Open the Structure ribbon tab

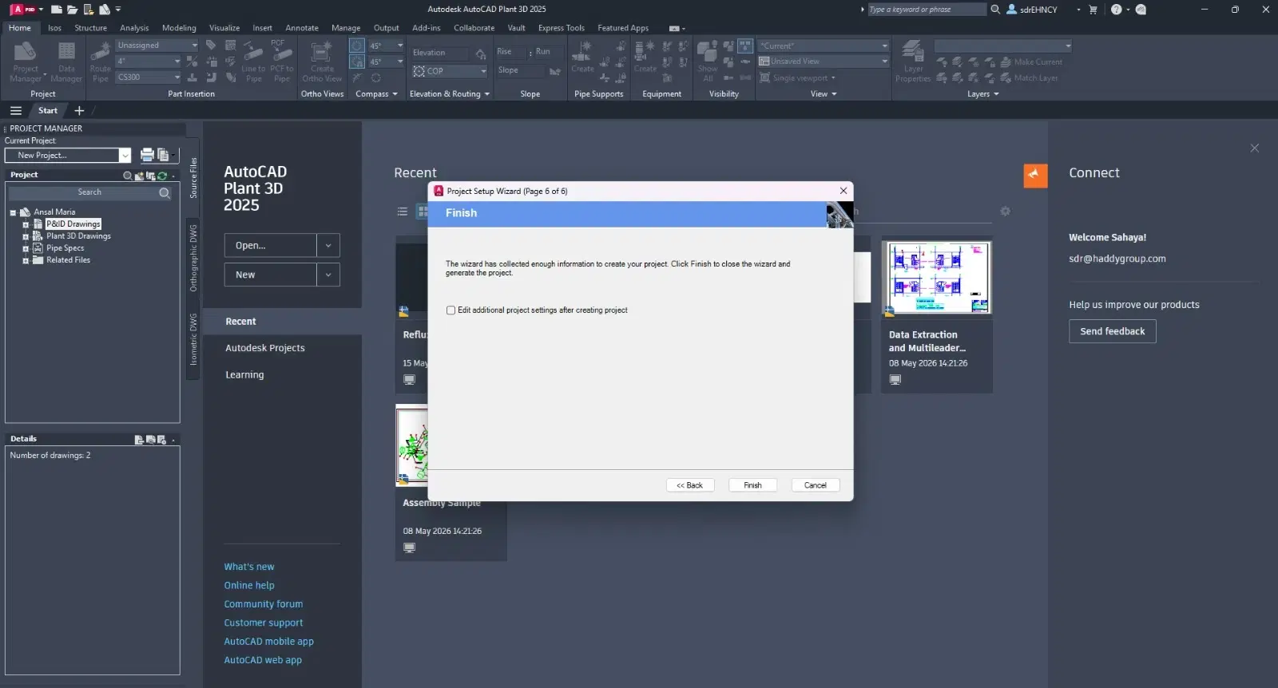click(x=90, y=28)
